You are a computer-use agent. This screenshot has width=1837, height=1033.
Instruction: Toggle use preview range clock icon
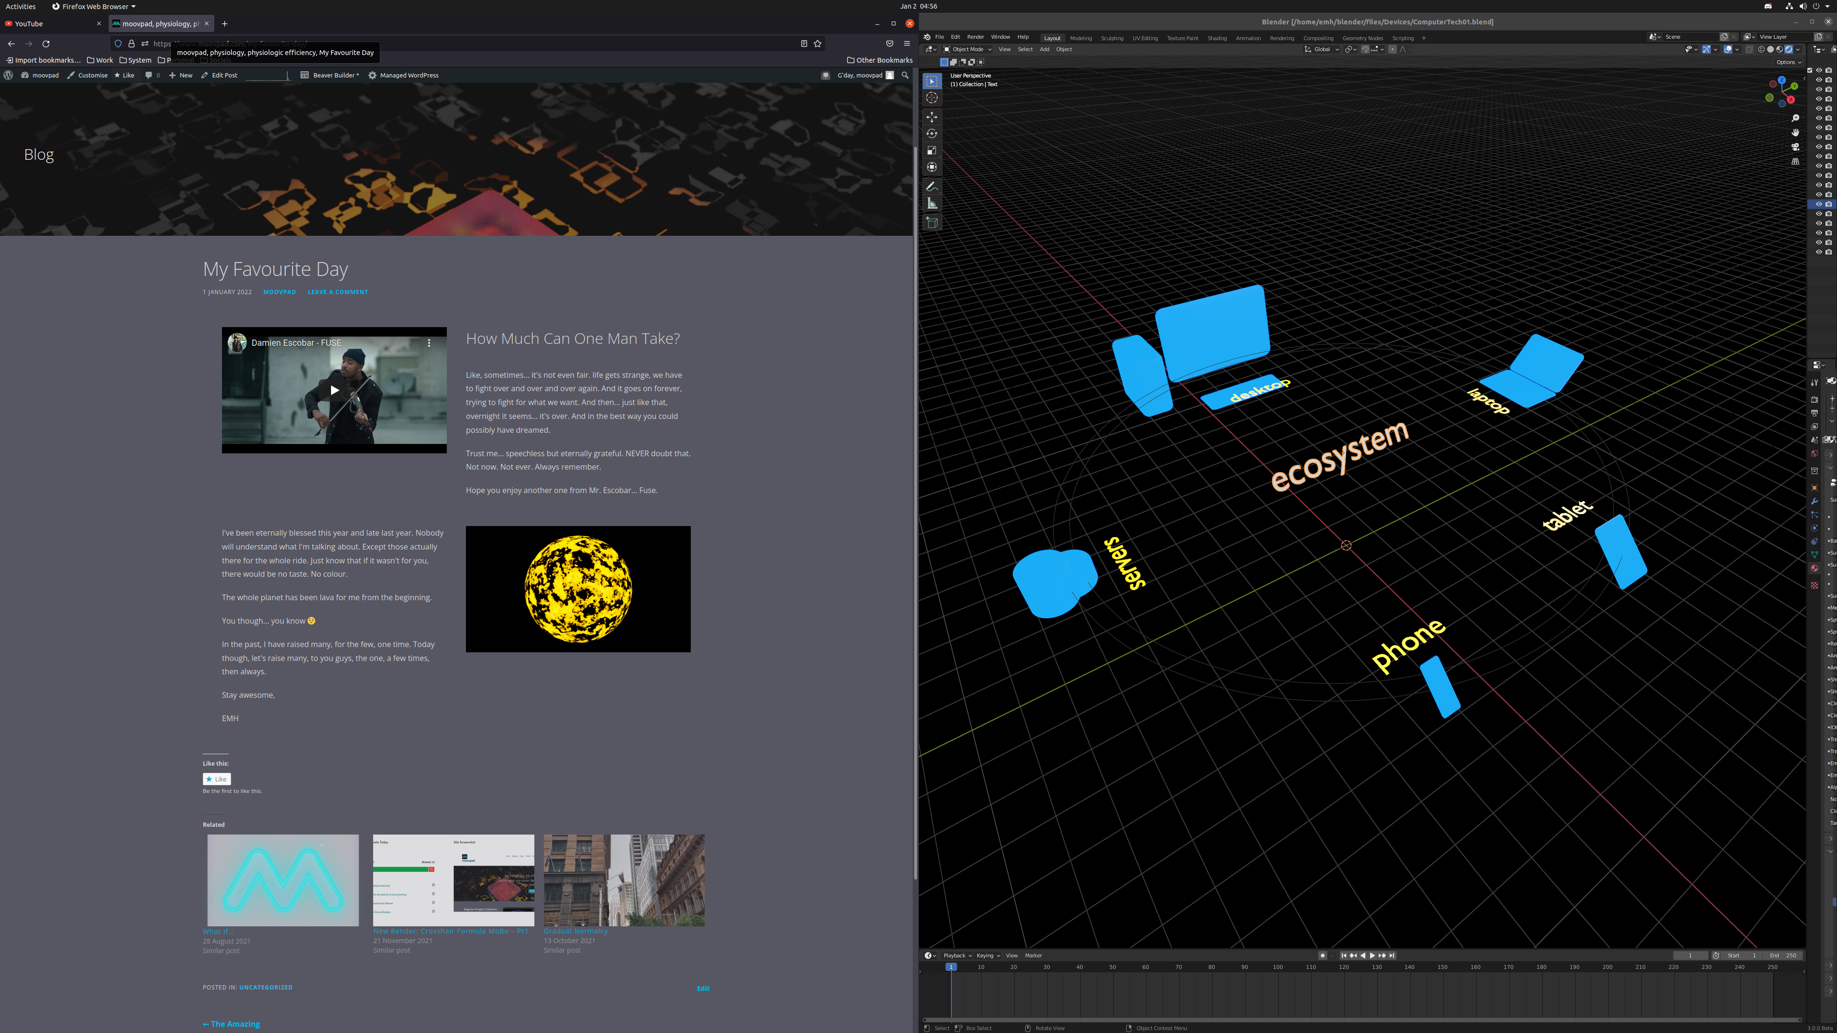pyautogui.click(x=1716, y=956)
